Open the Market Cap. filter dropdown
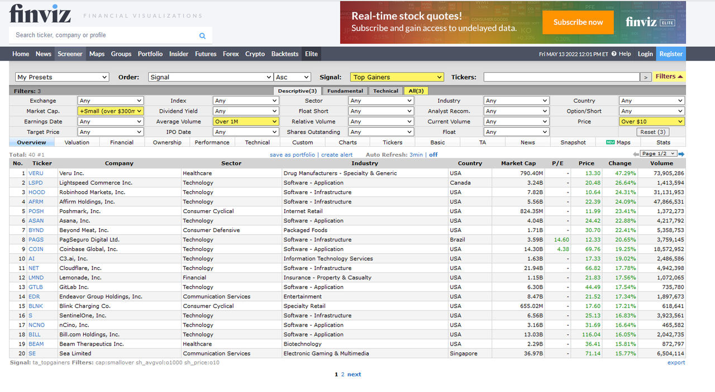The width and height of the screenshot is (715, 392). pos(111,111)
